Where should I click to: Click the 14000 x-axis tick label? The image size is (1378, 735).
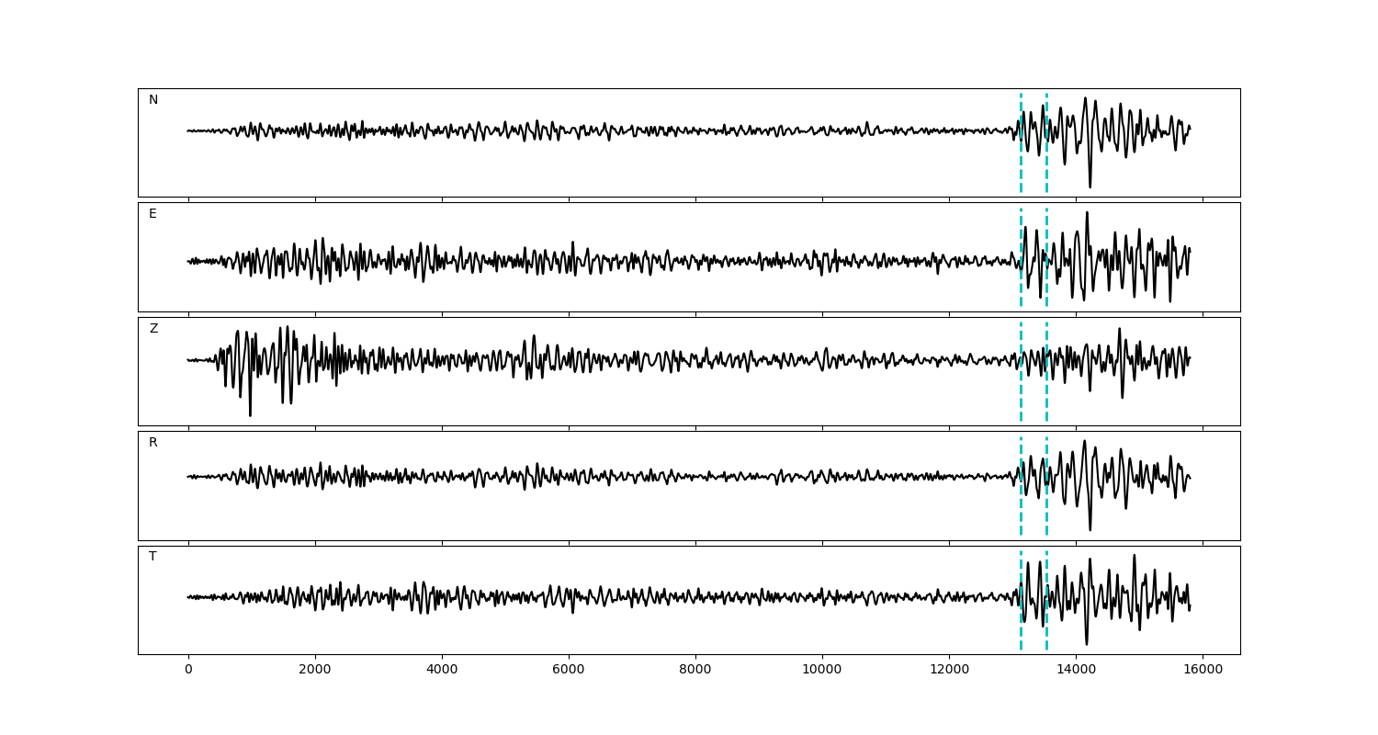coord(1076,670)
